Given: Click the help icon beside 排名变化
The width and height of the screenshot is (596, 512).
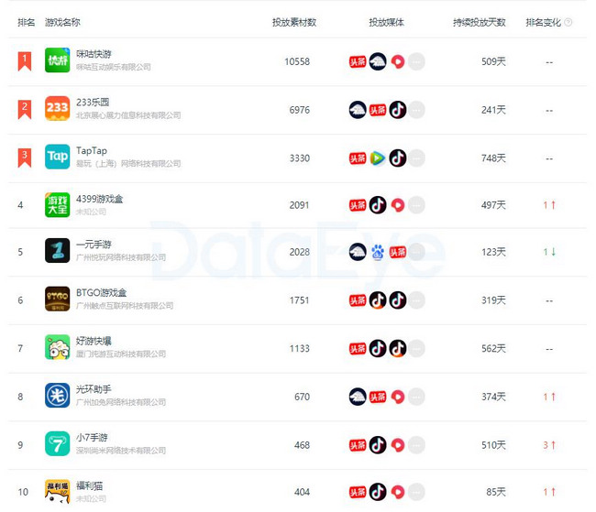Looking at the screenshot, I should click(568, 22).
